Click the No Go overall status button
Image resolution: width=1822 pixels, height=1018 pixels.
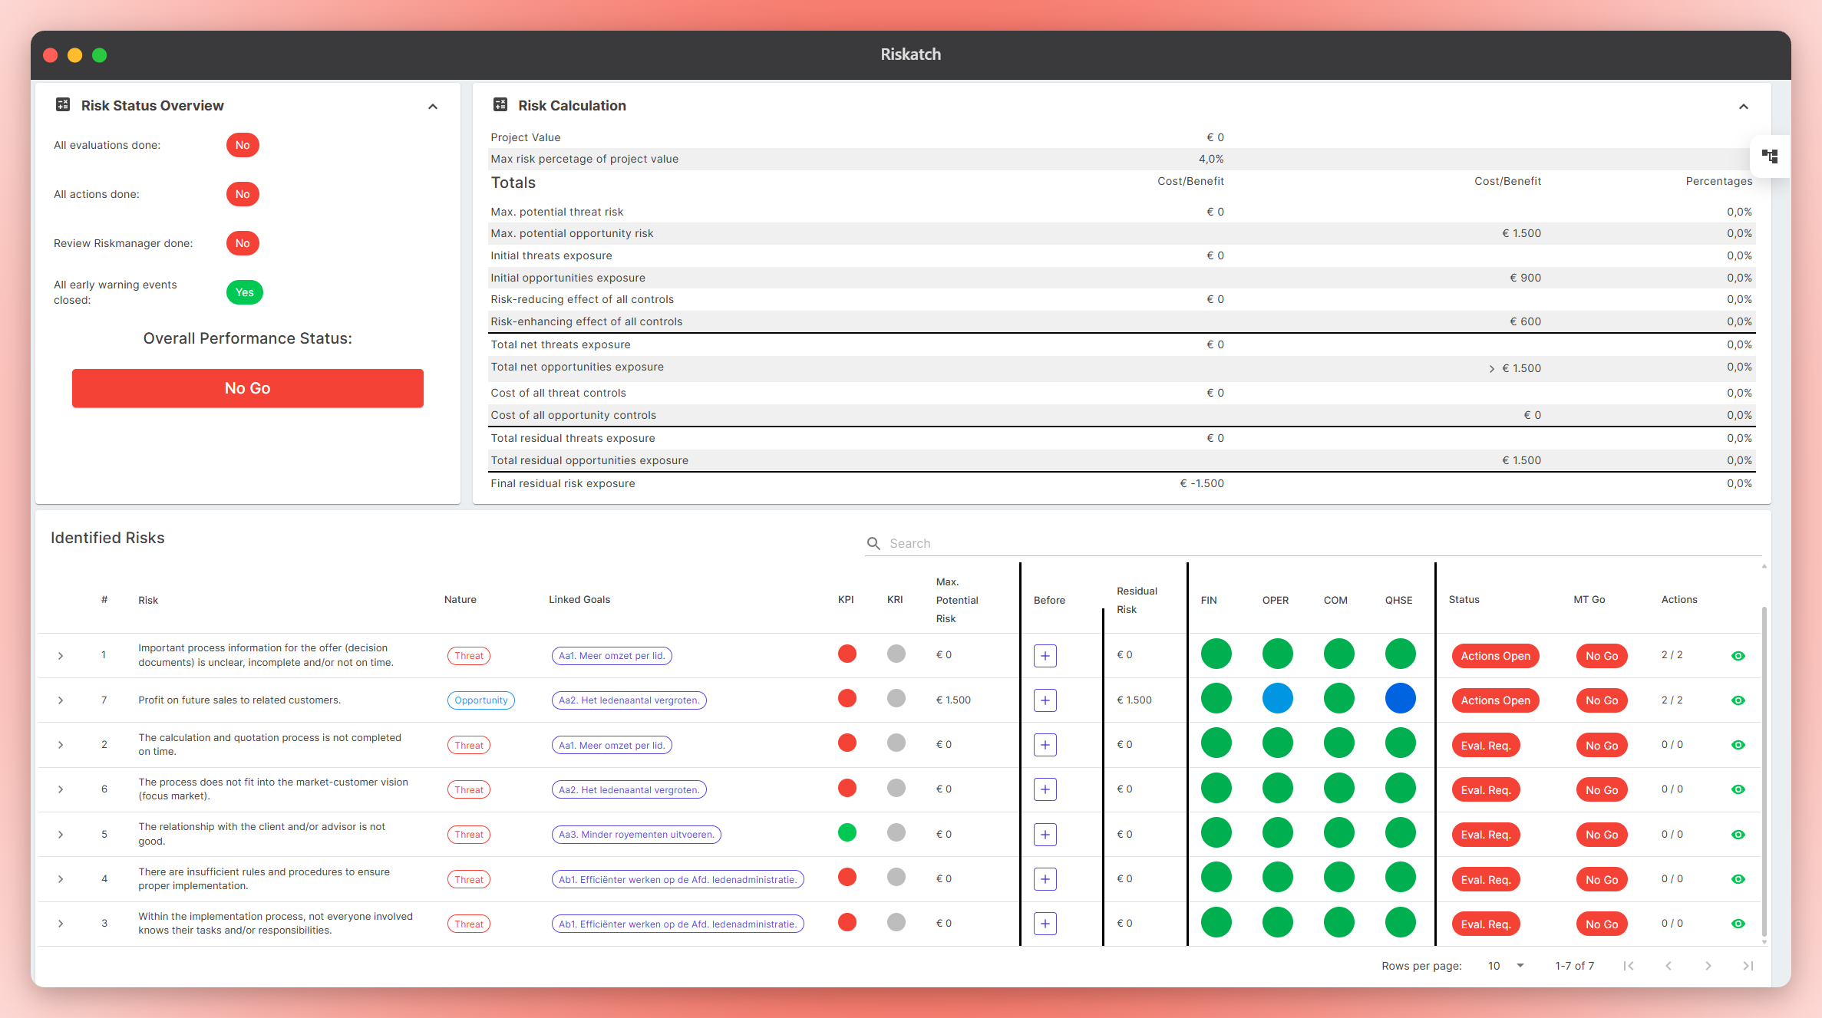[x=248, y=388]
